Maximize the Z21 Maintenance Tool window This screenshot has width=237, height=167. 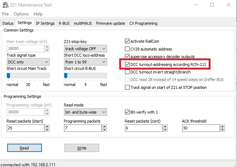pyautogui.click(x=212, y=5)
